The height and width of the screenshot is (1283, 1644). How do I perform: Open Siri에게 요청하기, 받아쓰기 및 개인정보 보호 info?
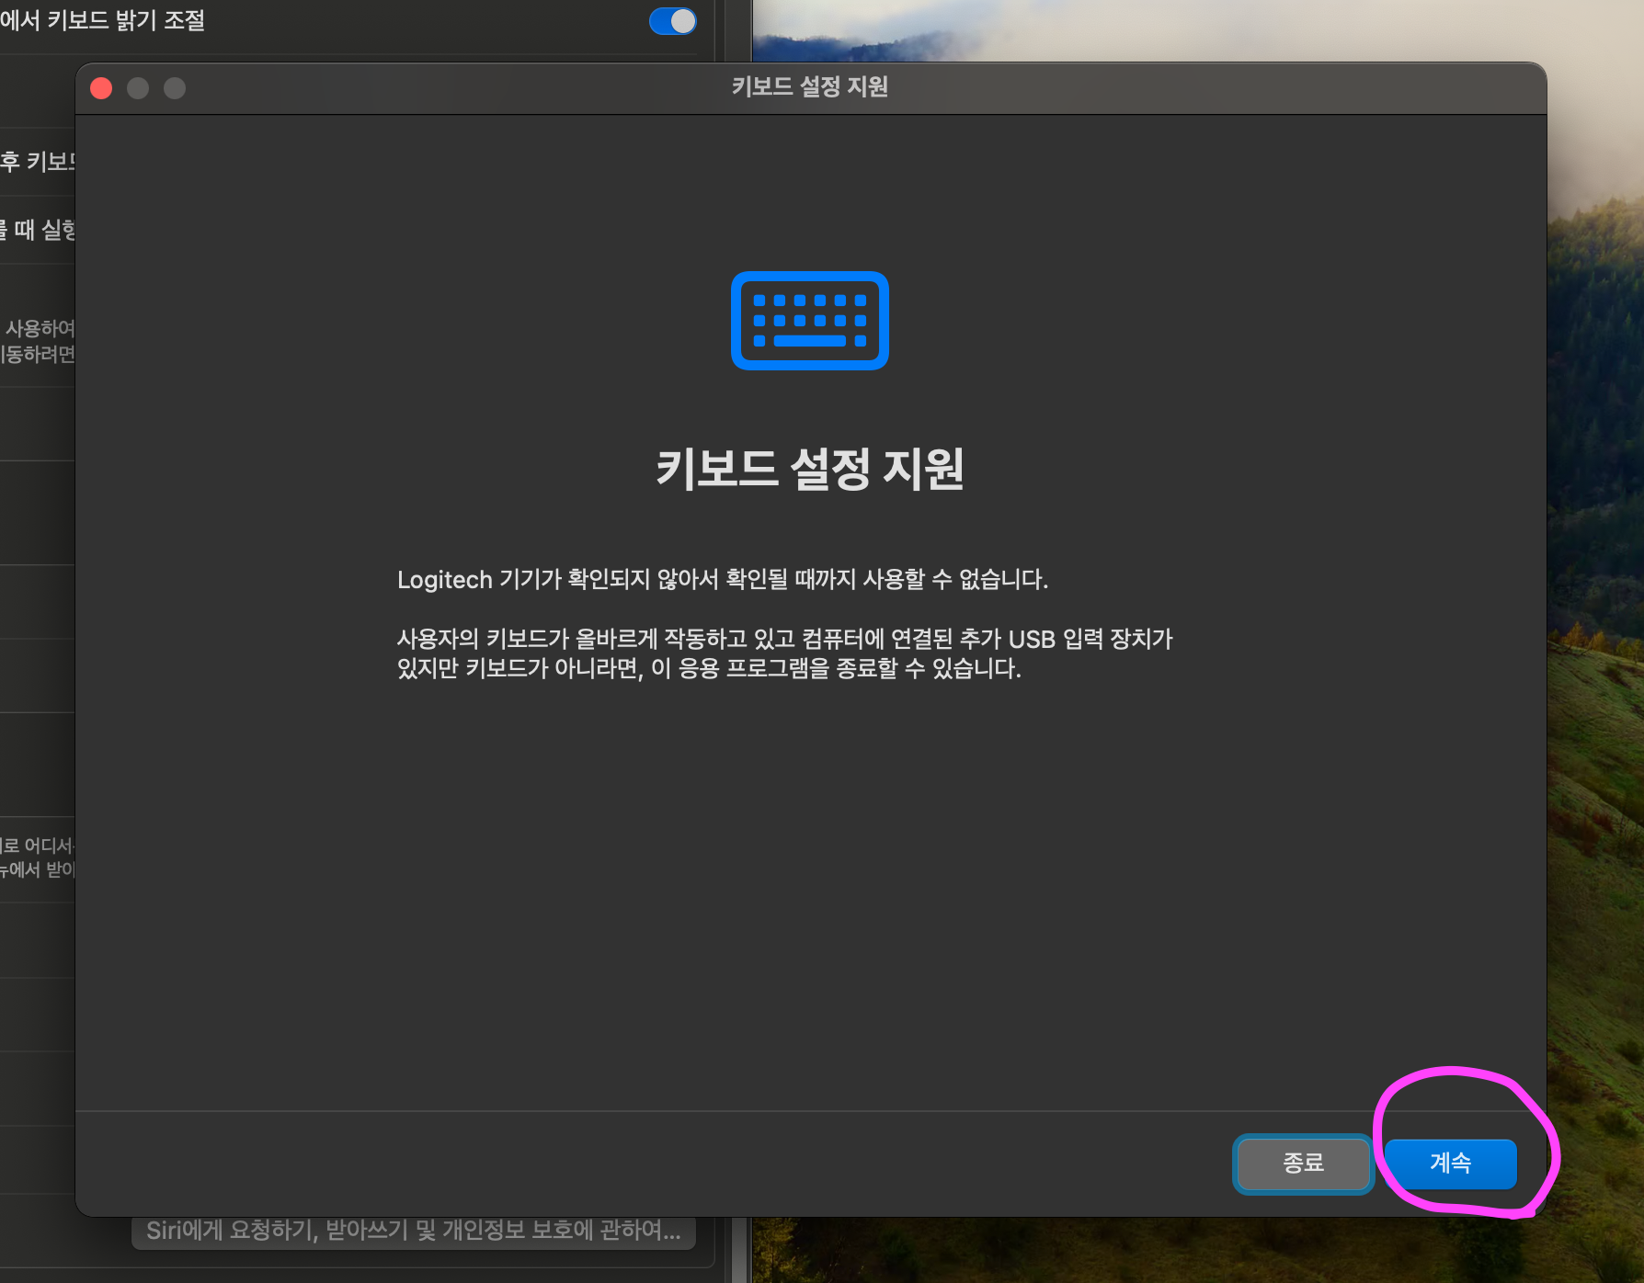coord(413,1232)
